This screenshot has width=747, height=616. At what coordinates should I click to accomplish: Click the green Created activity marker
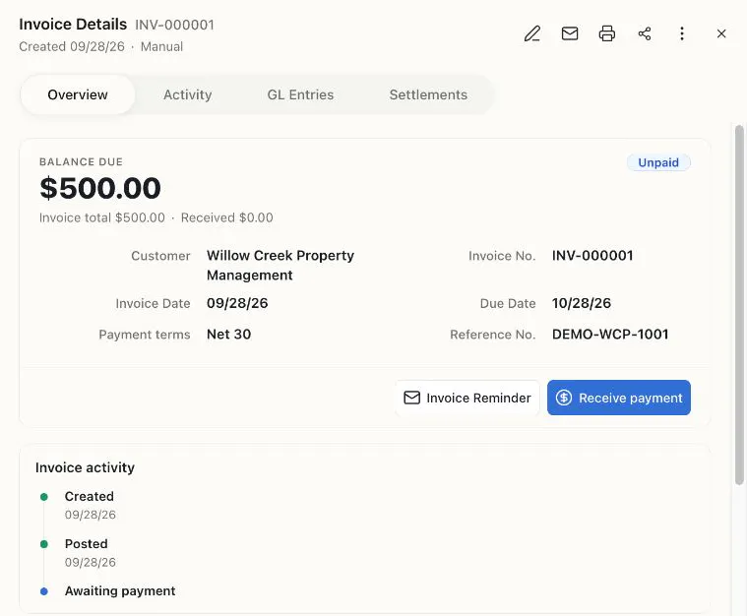pos(44,497)
